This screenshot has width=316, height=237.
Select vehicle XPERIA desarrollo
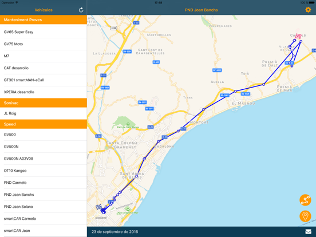(44, 92)
